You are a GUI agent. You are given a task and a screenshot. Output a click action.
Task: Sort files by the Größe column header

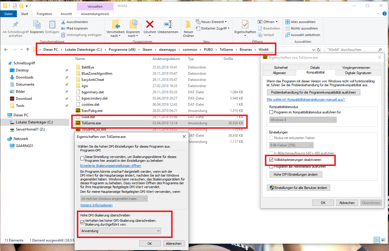point(234,59)
